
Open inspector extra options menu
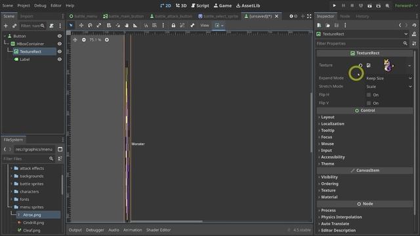[x=345, y=25]
